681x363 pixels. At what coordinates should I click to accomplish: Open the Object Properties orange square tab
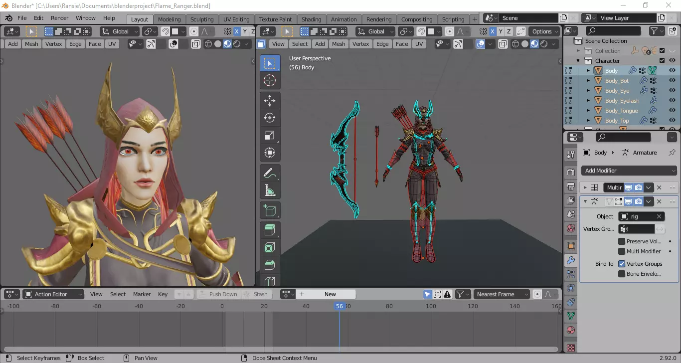tap(571, 246)
